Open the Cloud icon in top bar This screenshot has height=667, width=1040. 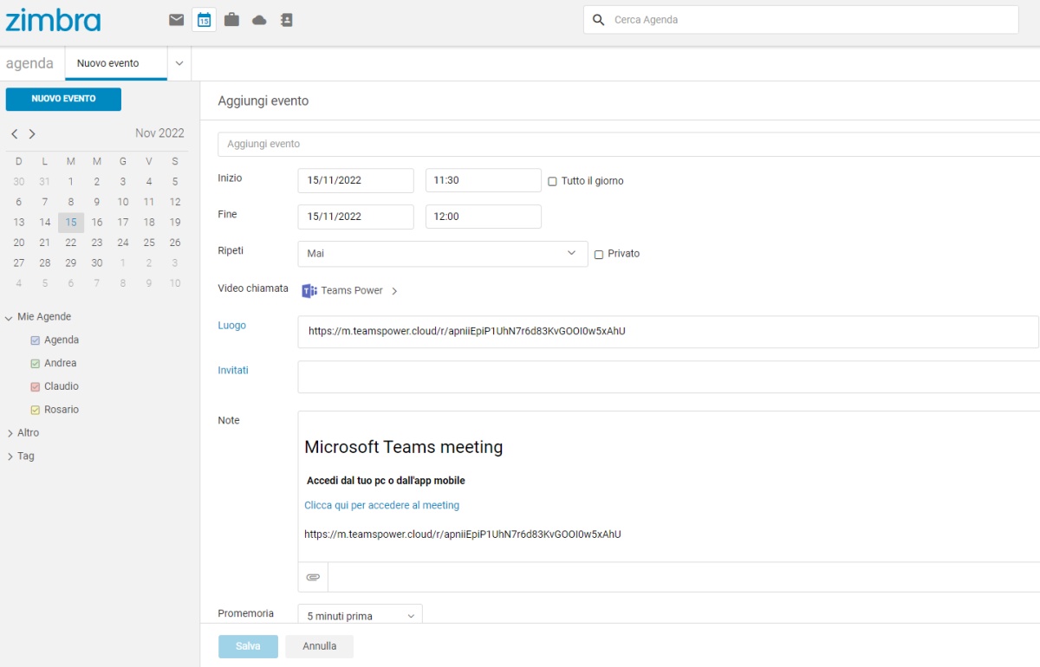tap(259, 20)
